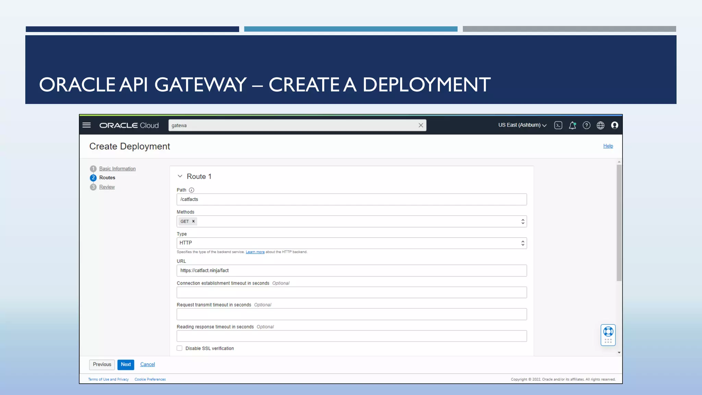Click the scrollbar down arrow

(x=619, y=352)
